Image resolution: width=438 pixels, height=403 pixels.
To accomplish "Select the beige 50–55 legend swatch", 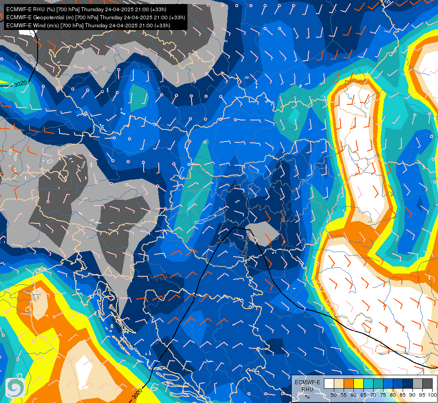I will click(339, 383).
